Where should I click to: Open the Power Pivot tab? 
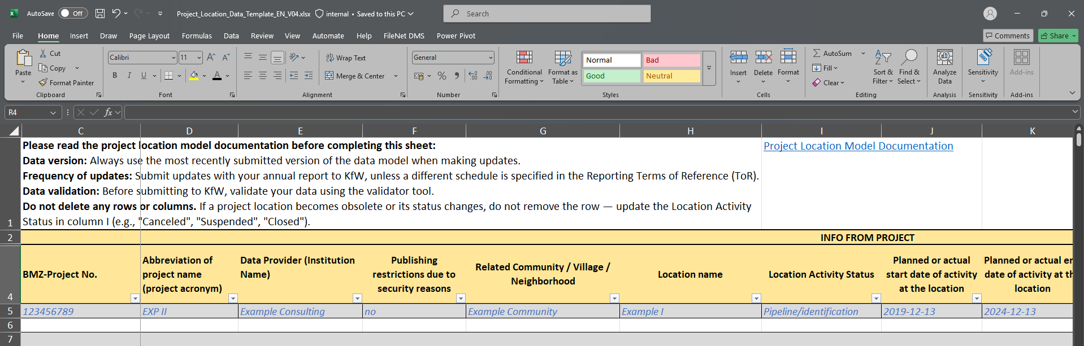coord(456,36)
